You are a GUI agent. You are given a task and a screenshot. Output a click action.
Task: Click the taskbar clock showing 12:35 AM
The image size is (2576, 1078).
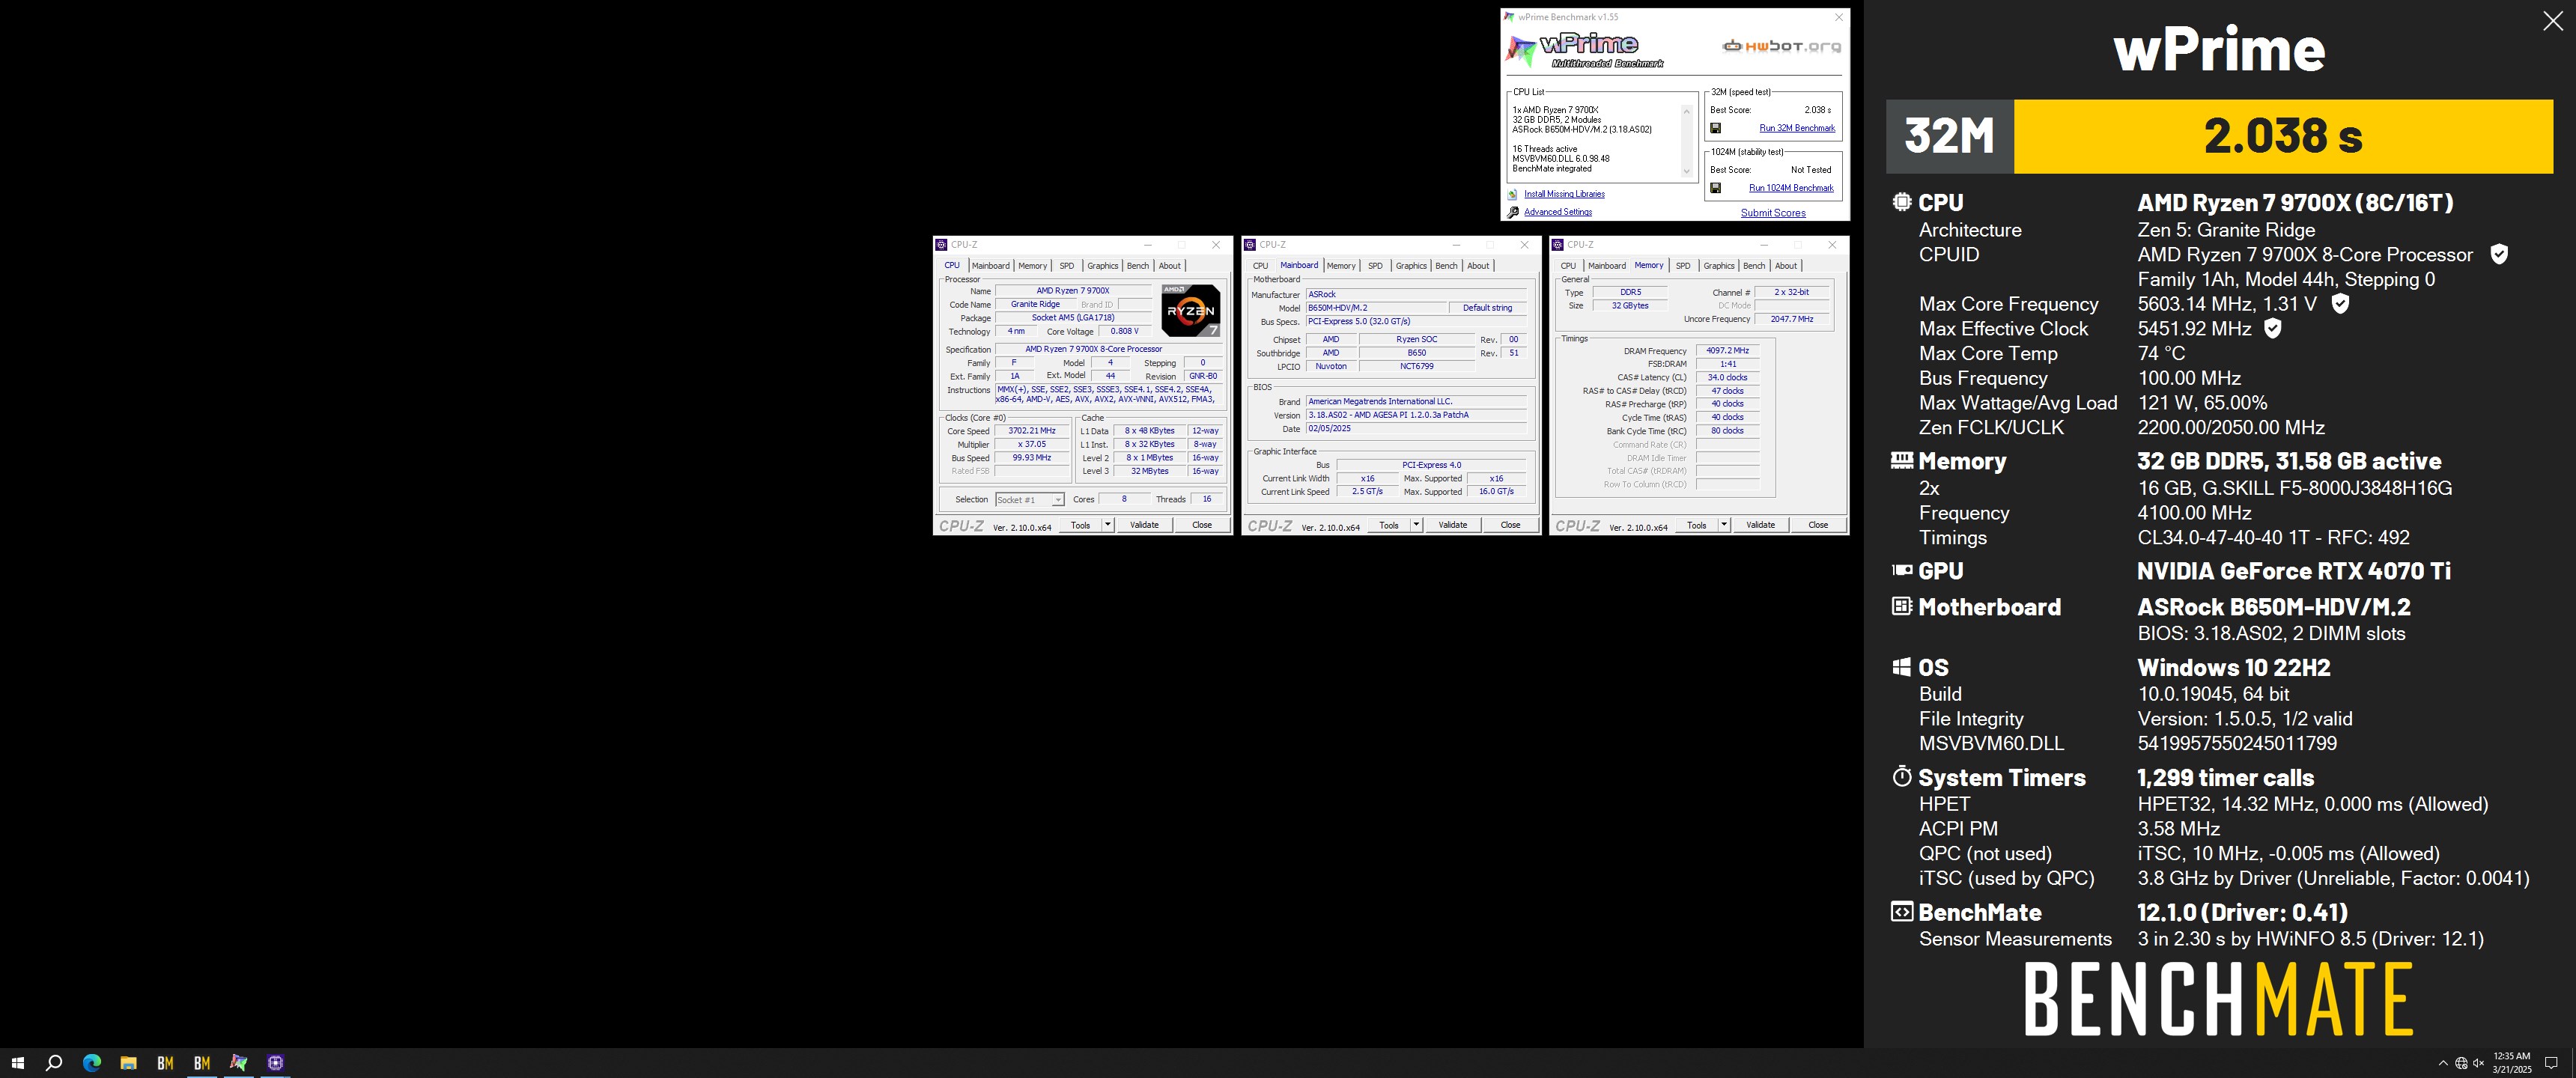2511,1063
